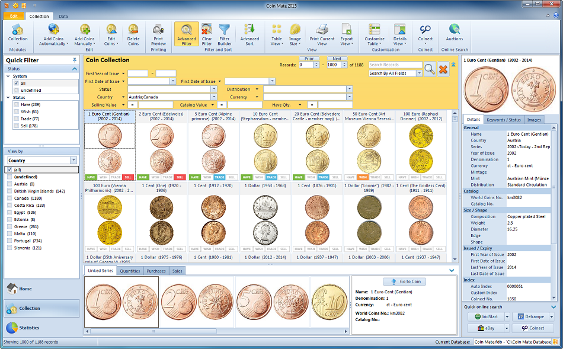Image resolution: width=563 pixels, height=349 pixels.
Task: Search on Delcampe
Action: 530,316
